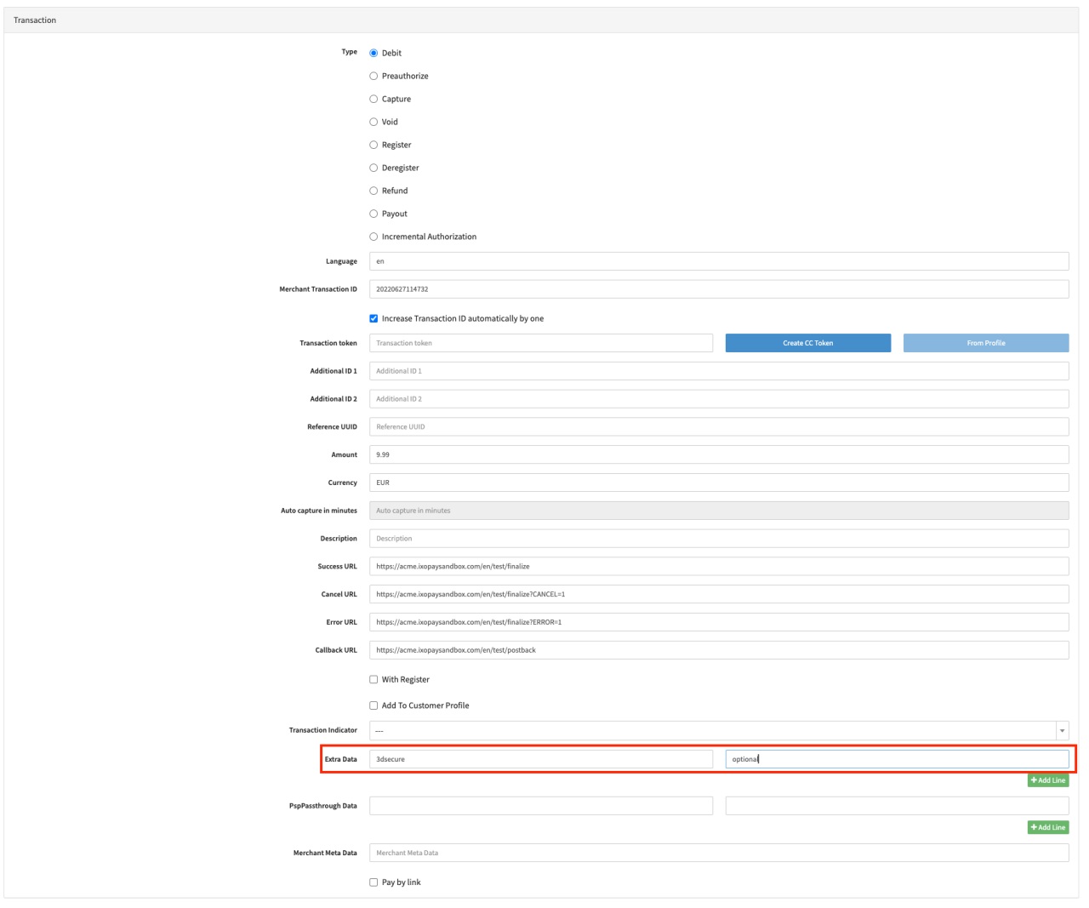Uncheck Increase Transaction ID automatically by one
The image size is (1089, 908).
[373, 318]
